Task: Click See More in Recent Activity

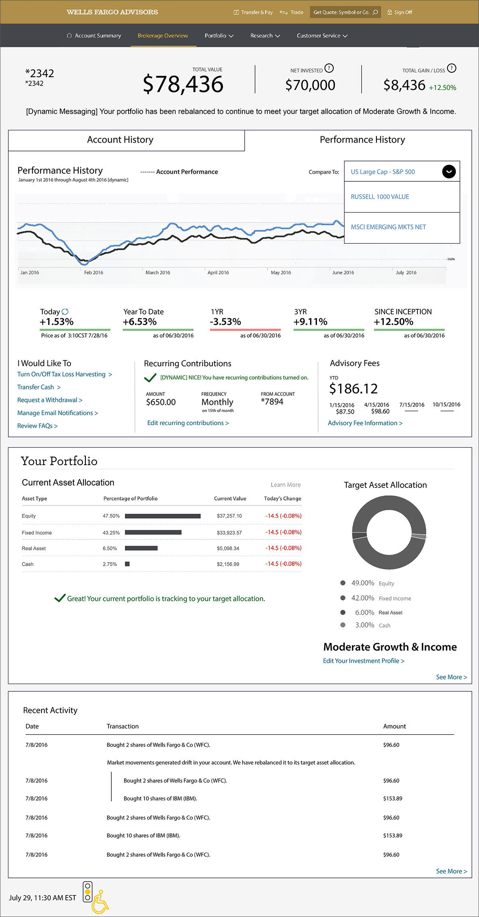Action: (451, 871)
